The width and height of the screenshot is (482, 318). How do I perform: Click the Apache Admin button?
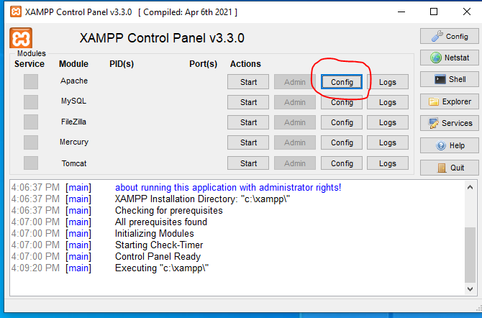click(x=295, y=82)
